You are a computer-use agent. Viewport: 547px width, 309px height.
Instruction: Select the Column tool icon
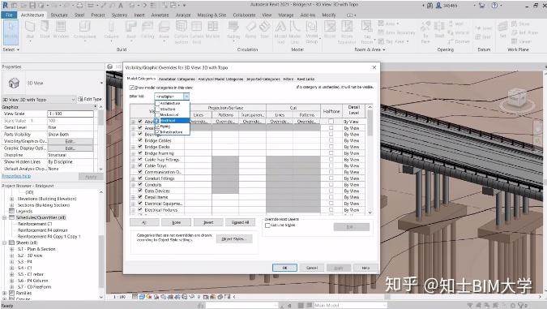(x=111, y=27)
